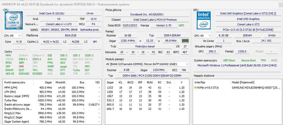
Task: Click the 0.6627 V VID value
Action: click(94, 105)
